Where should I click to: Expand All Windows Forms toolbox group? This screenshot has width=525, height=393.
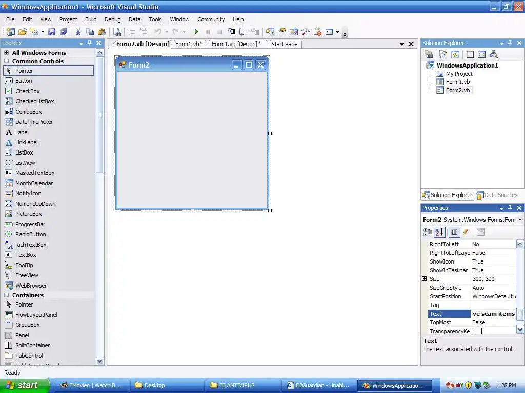tap(6, 53)
